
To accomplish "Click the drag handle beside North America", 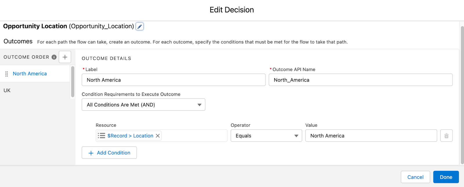I will (7, 74).
